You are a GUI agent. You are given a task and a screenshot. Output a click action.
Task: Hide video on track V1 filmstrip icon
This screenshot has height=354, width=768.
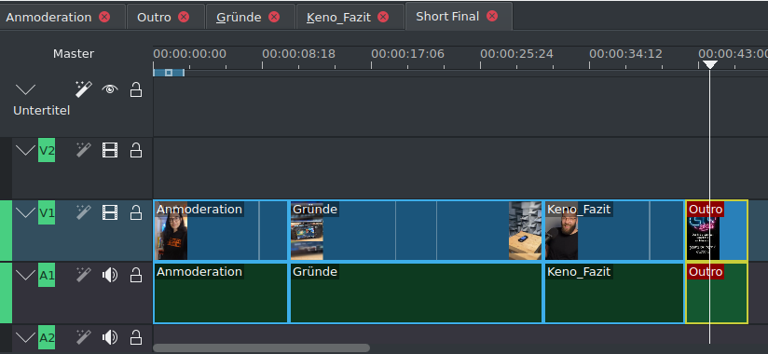tap(110, 212)
